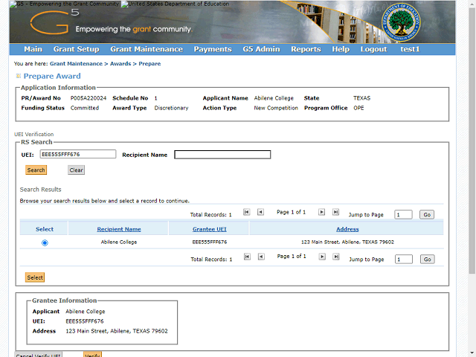Click next page arrow above the results table

tap(322, 212)
